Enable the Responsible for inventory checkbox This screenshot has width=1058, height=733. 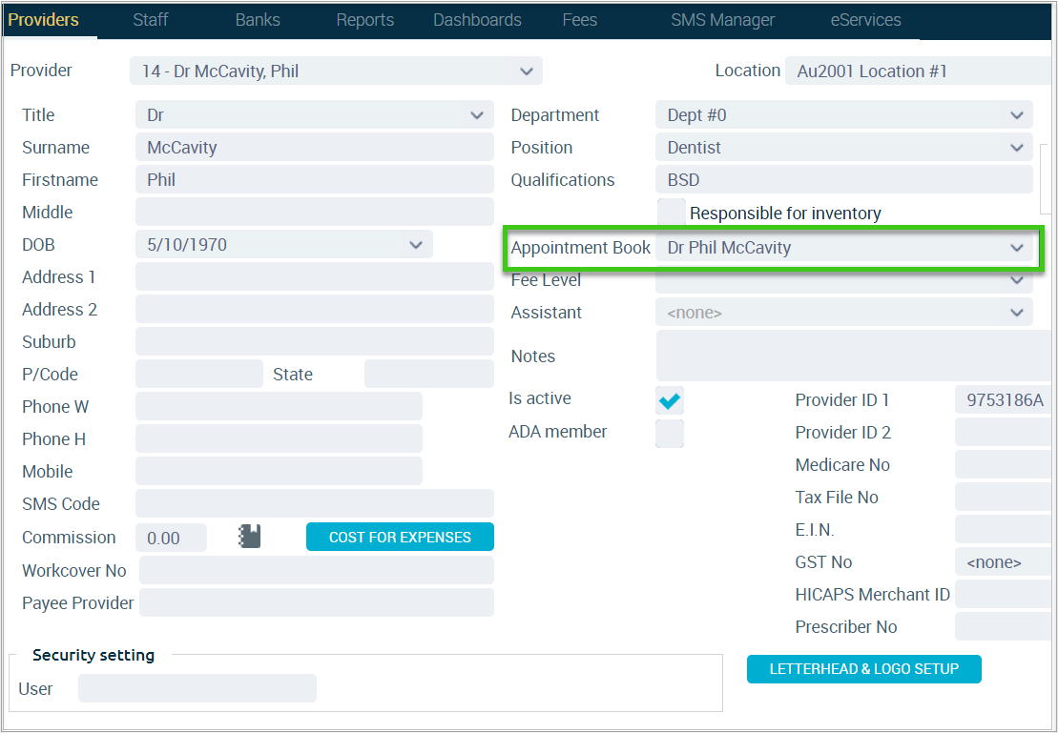(x=671, y=213)
